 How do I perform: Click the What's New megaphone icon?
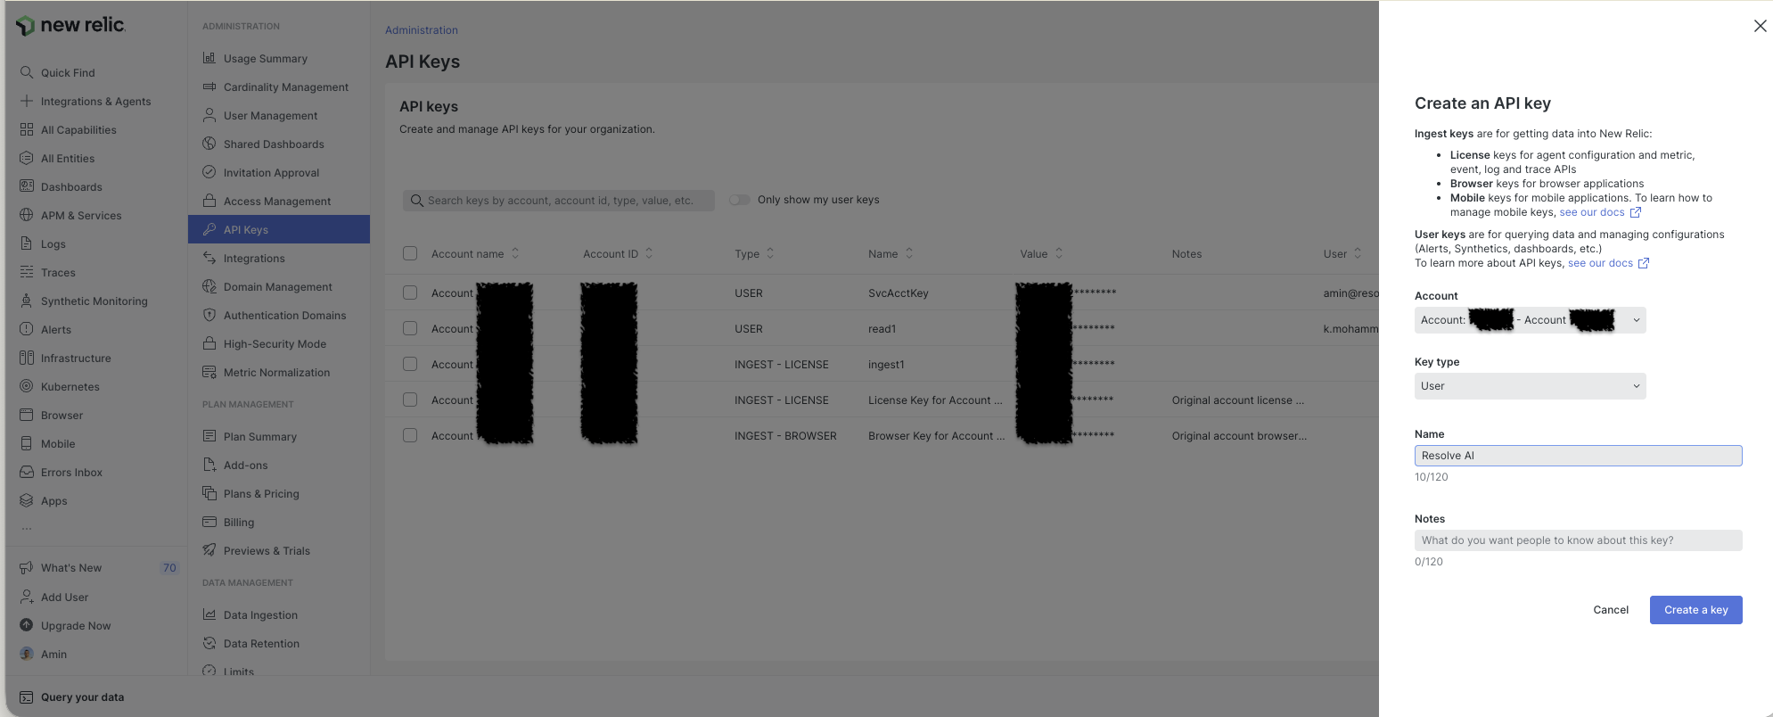[x=27, y=567]
